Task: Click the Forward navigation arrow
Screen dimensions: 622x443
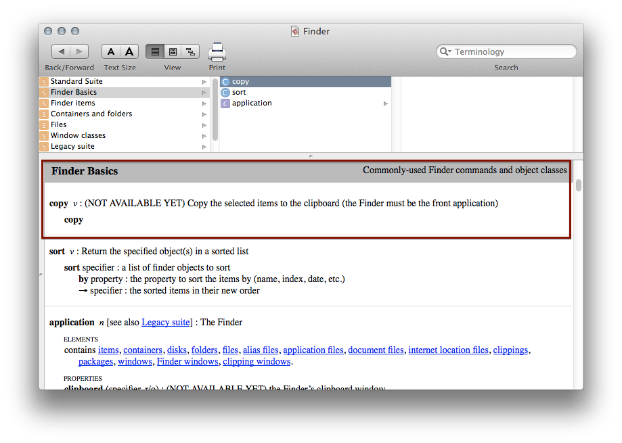Action: click(x=79, y=51)
